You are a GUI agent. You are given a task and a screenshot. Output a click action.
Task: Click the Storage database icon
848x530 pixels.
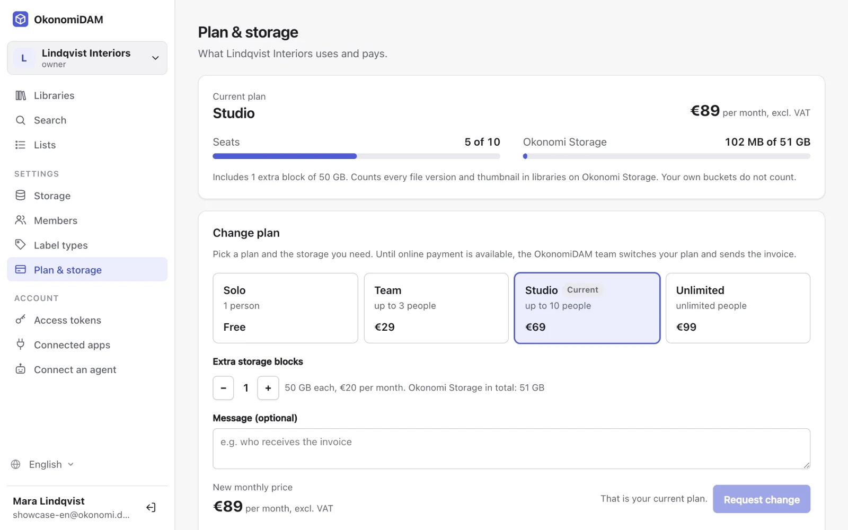click(21, 196)
